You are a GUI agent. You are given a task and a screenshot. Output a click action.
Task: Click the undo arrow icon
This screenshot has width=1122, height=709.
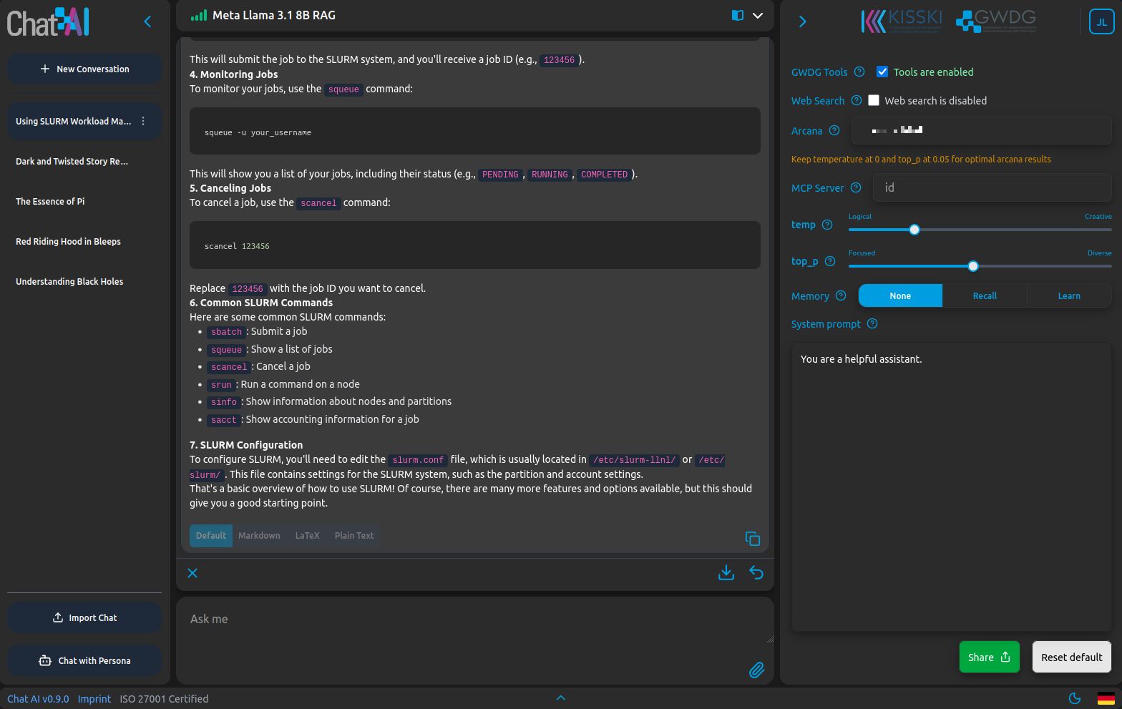pyautogui.click(x=756, y=572)
